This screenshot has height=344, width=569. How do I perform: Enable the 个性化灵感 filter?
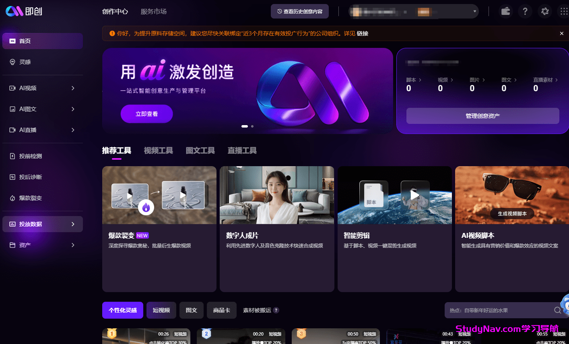click(x=122, y=310)
